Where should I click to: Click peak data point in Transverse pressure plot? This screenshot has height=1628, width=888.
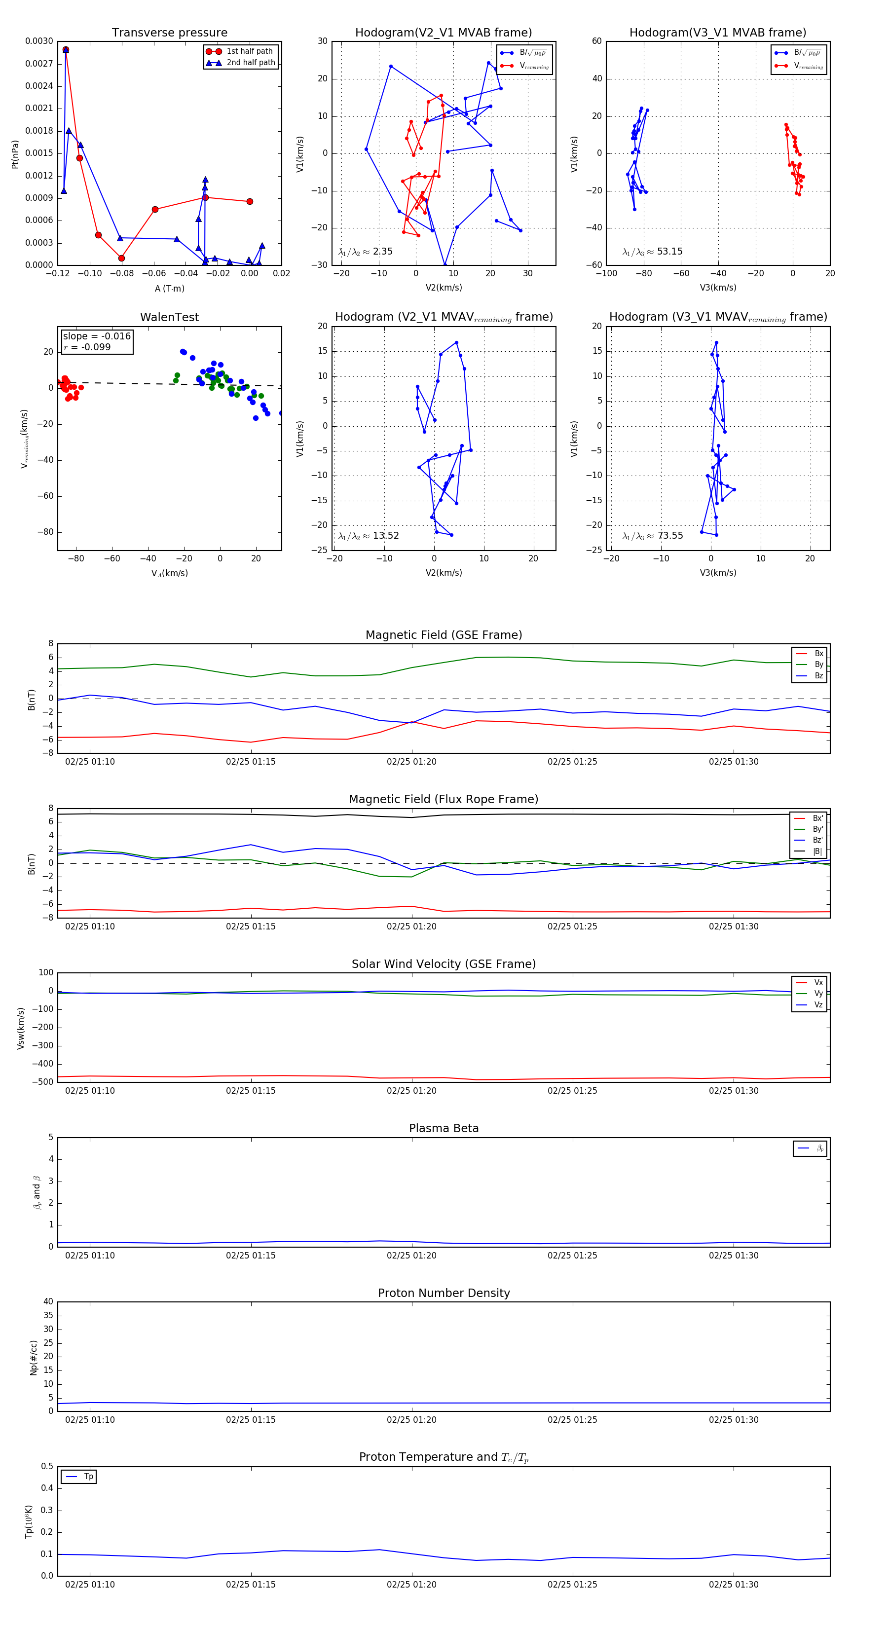[66, 49]
